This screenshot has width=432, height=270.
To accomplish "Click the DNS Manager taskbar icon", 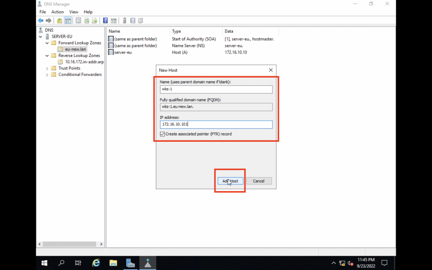I will click(x=148, y=263).
